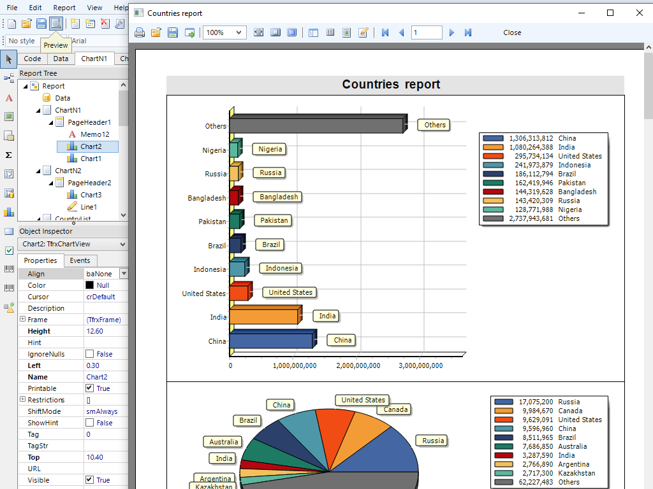Select the Chart object tool in sidebar
The image size is (653, 489).
tap(9, 212)
